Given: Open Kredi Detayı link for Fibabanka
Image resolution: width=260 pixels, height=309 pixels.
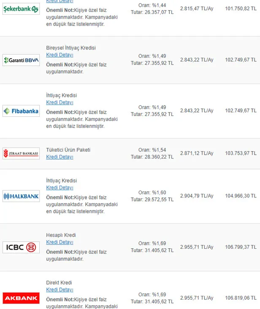Looking at the screenshot, I should pos(60,102).
